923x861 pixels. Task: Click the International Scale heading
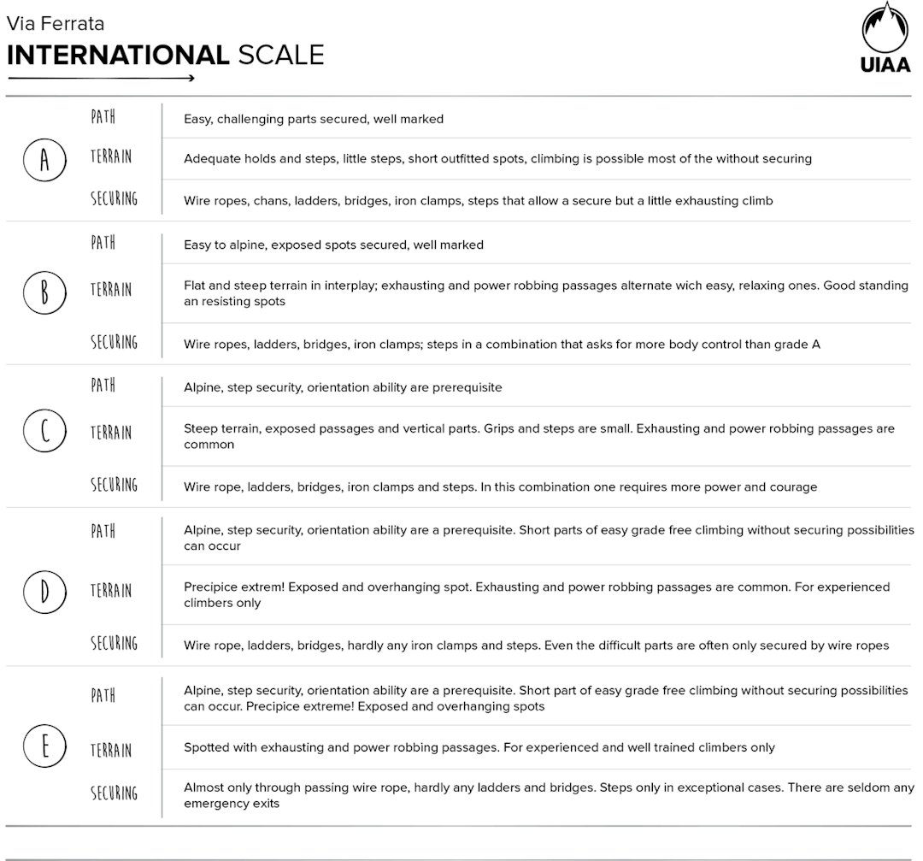[165, 56]
